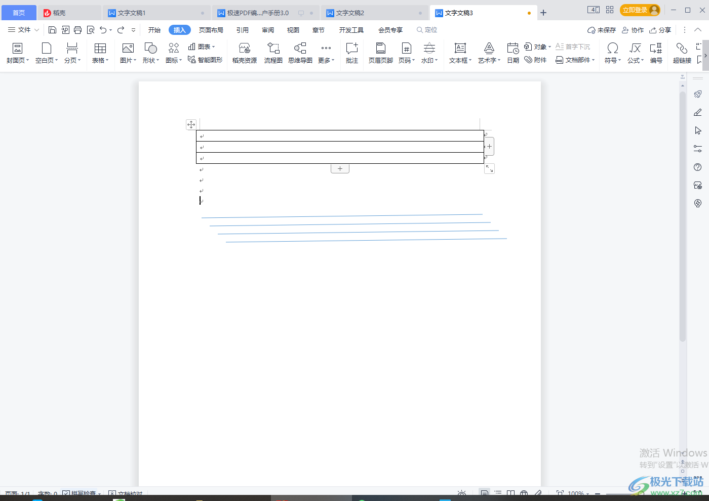Click the Print icon in quick access toolbar

coord(77,30)
